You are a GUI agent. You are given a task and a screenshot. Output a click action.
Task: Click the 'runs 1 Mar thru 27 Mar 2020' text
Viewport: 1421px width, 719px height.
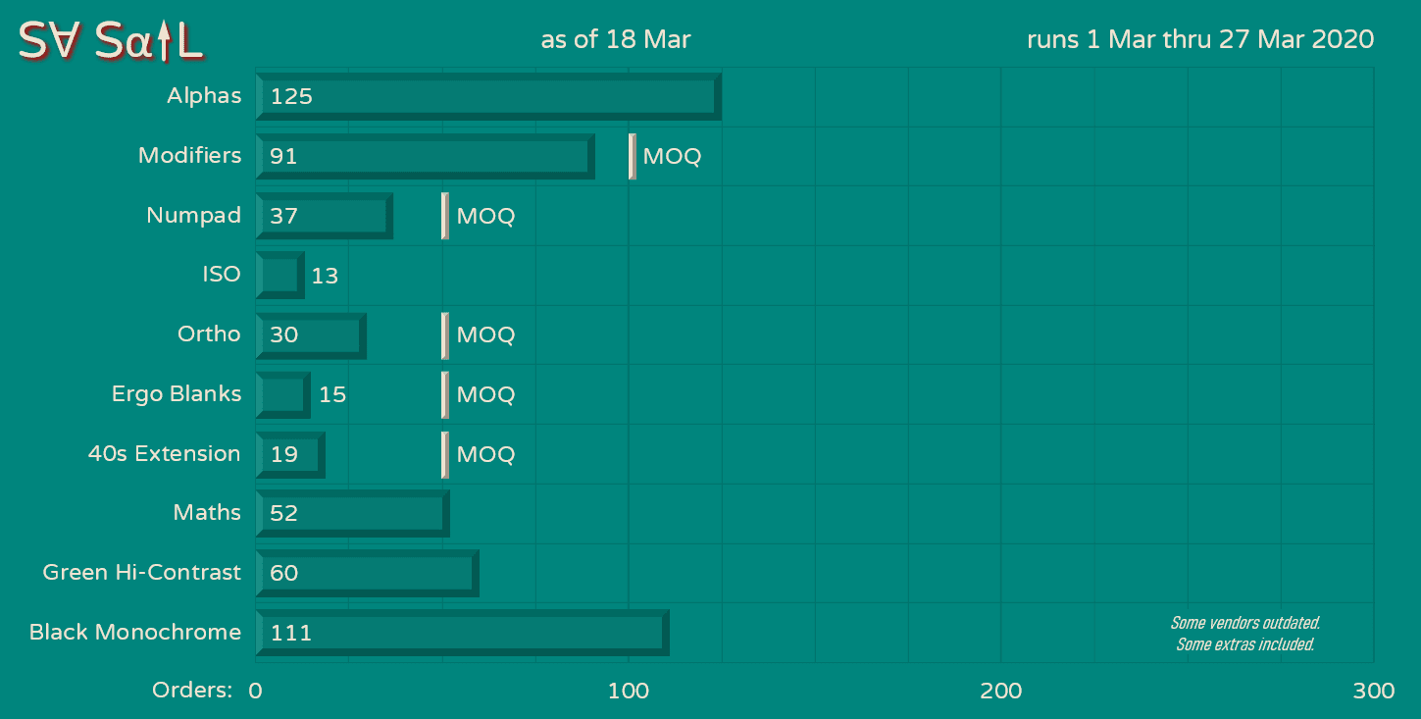(1199, 39)
